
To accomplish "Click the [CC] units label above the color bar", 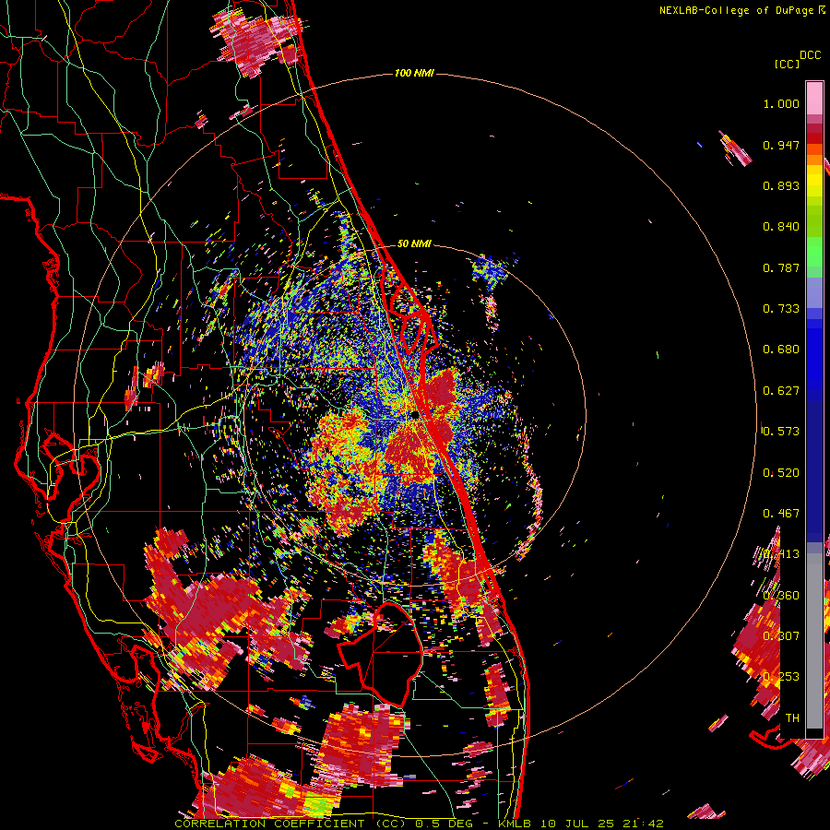I will (787, 64).
